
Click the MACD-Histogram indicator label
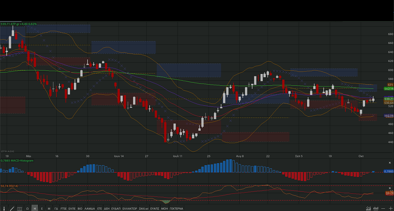point(17,161)
